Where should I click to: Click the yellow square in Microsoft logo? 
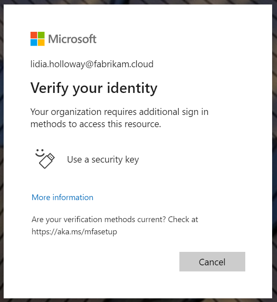click(x=41, y=42)
